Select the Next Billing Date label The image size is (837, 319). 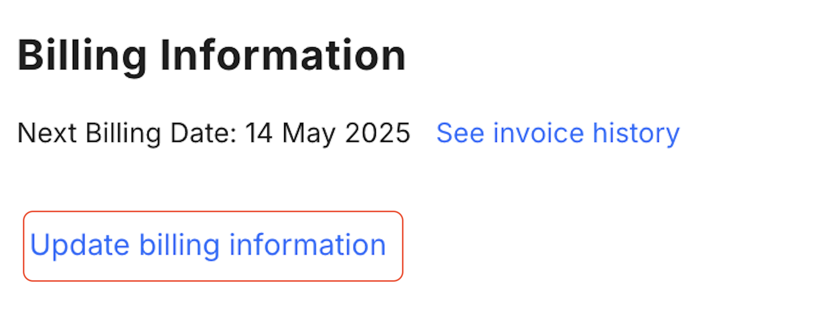click(x=127, y=134)
